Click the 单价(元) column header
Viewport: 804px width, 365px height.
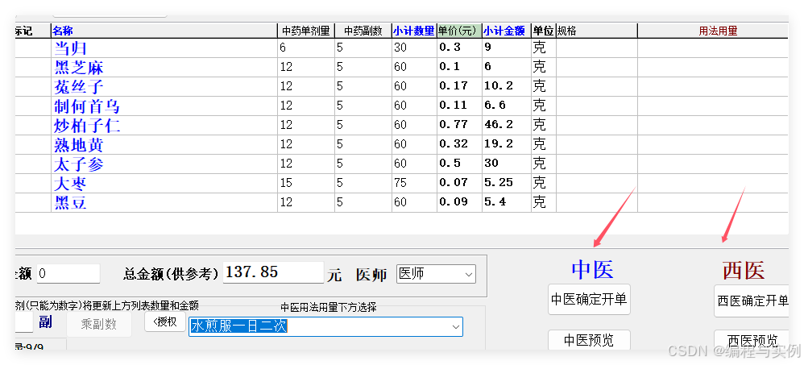459,31
